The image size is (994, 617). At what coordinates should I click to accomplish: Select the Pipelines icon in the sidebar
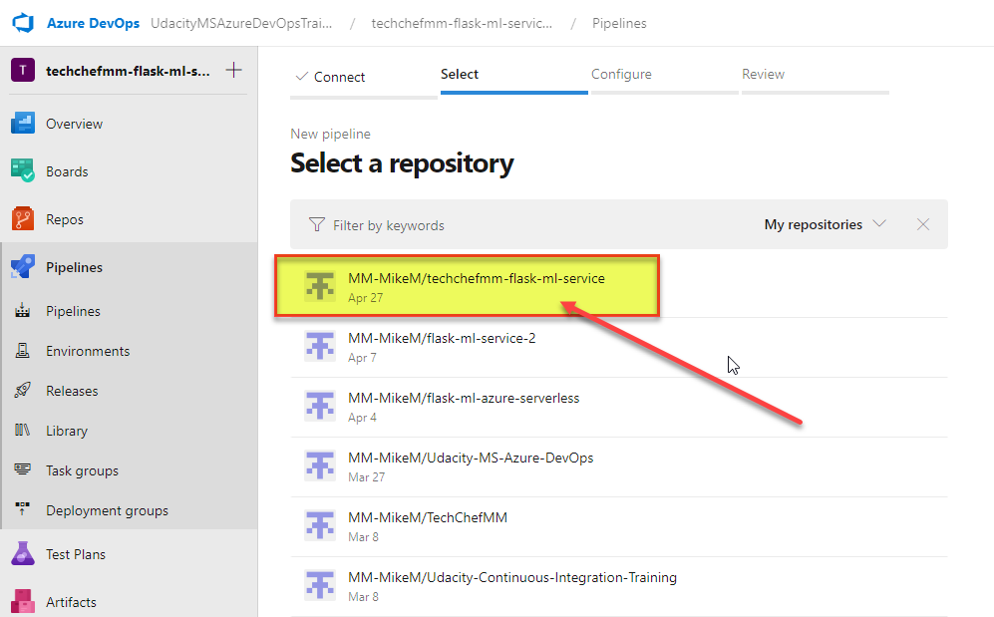[23, 266]
